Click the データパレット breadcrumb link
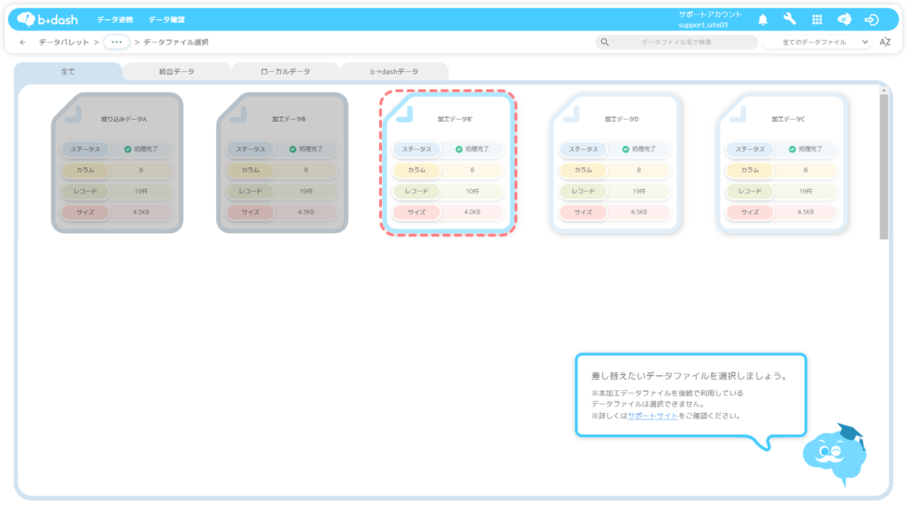The height and width of the screenshot is (510, 907). click(x=64, y=42)
